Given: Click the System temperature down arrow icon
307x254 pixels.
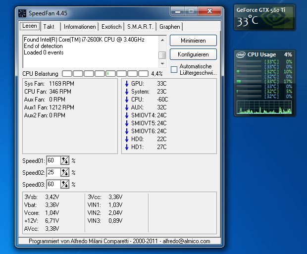Looking at the screenshot, I should pyautogui.click(x=127, y=92).
